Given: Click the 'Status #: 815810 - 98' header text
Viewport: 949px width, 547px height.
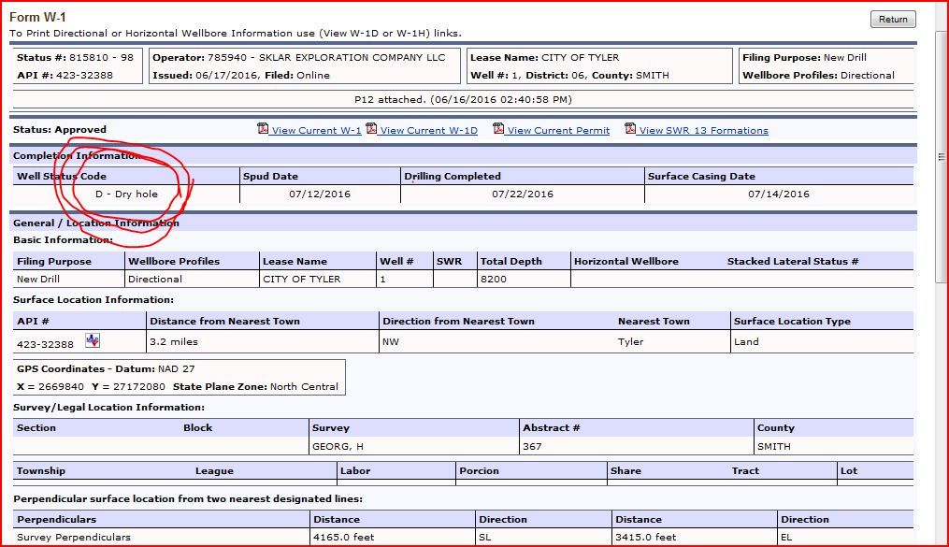Looking at the screenshot, I should (x=75, y=57).
